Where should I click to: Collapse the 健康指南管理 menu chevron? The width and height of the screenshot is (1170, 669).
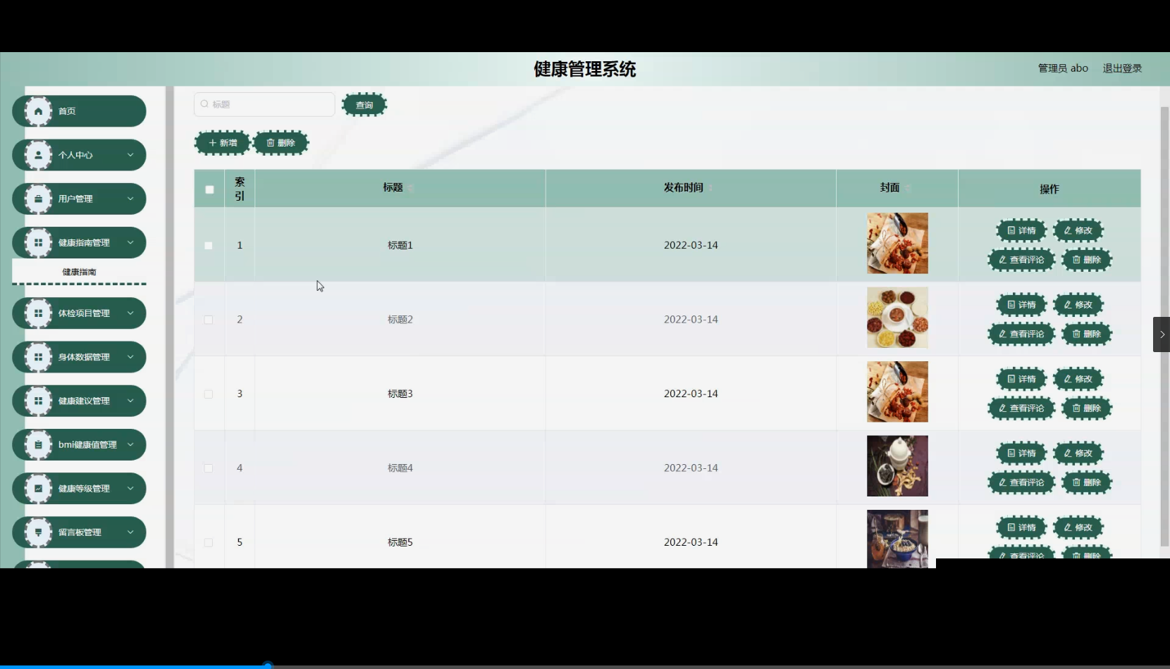[x=130, y=242]
